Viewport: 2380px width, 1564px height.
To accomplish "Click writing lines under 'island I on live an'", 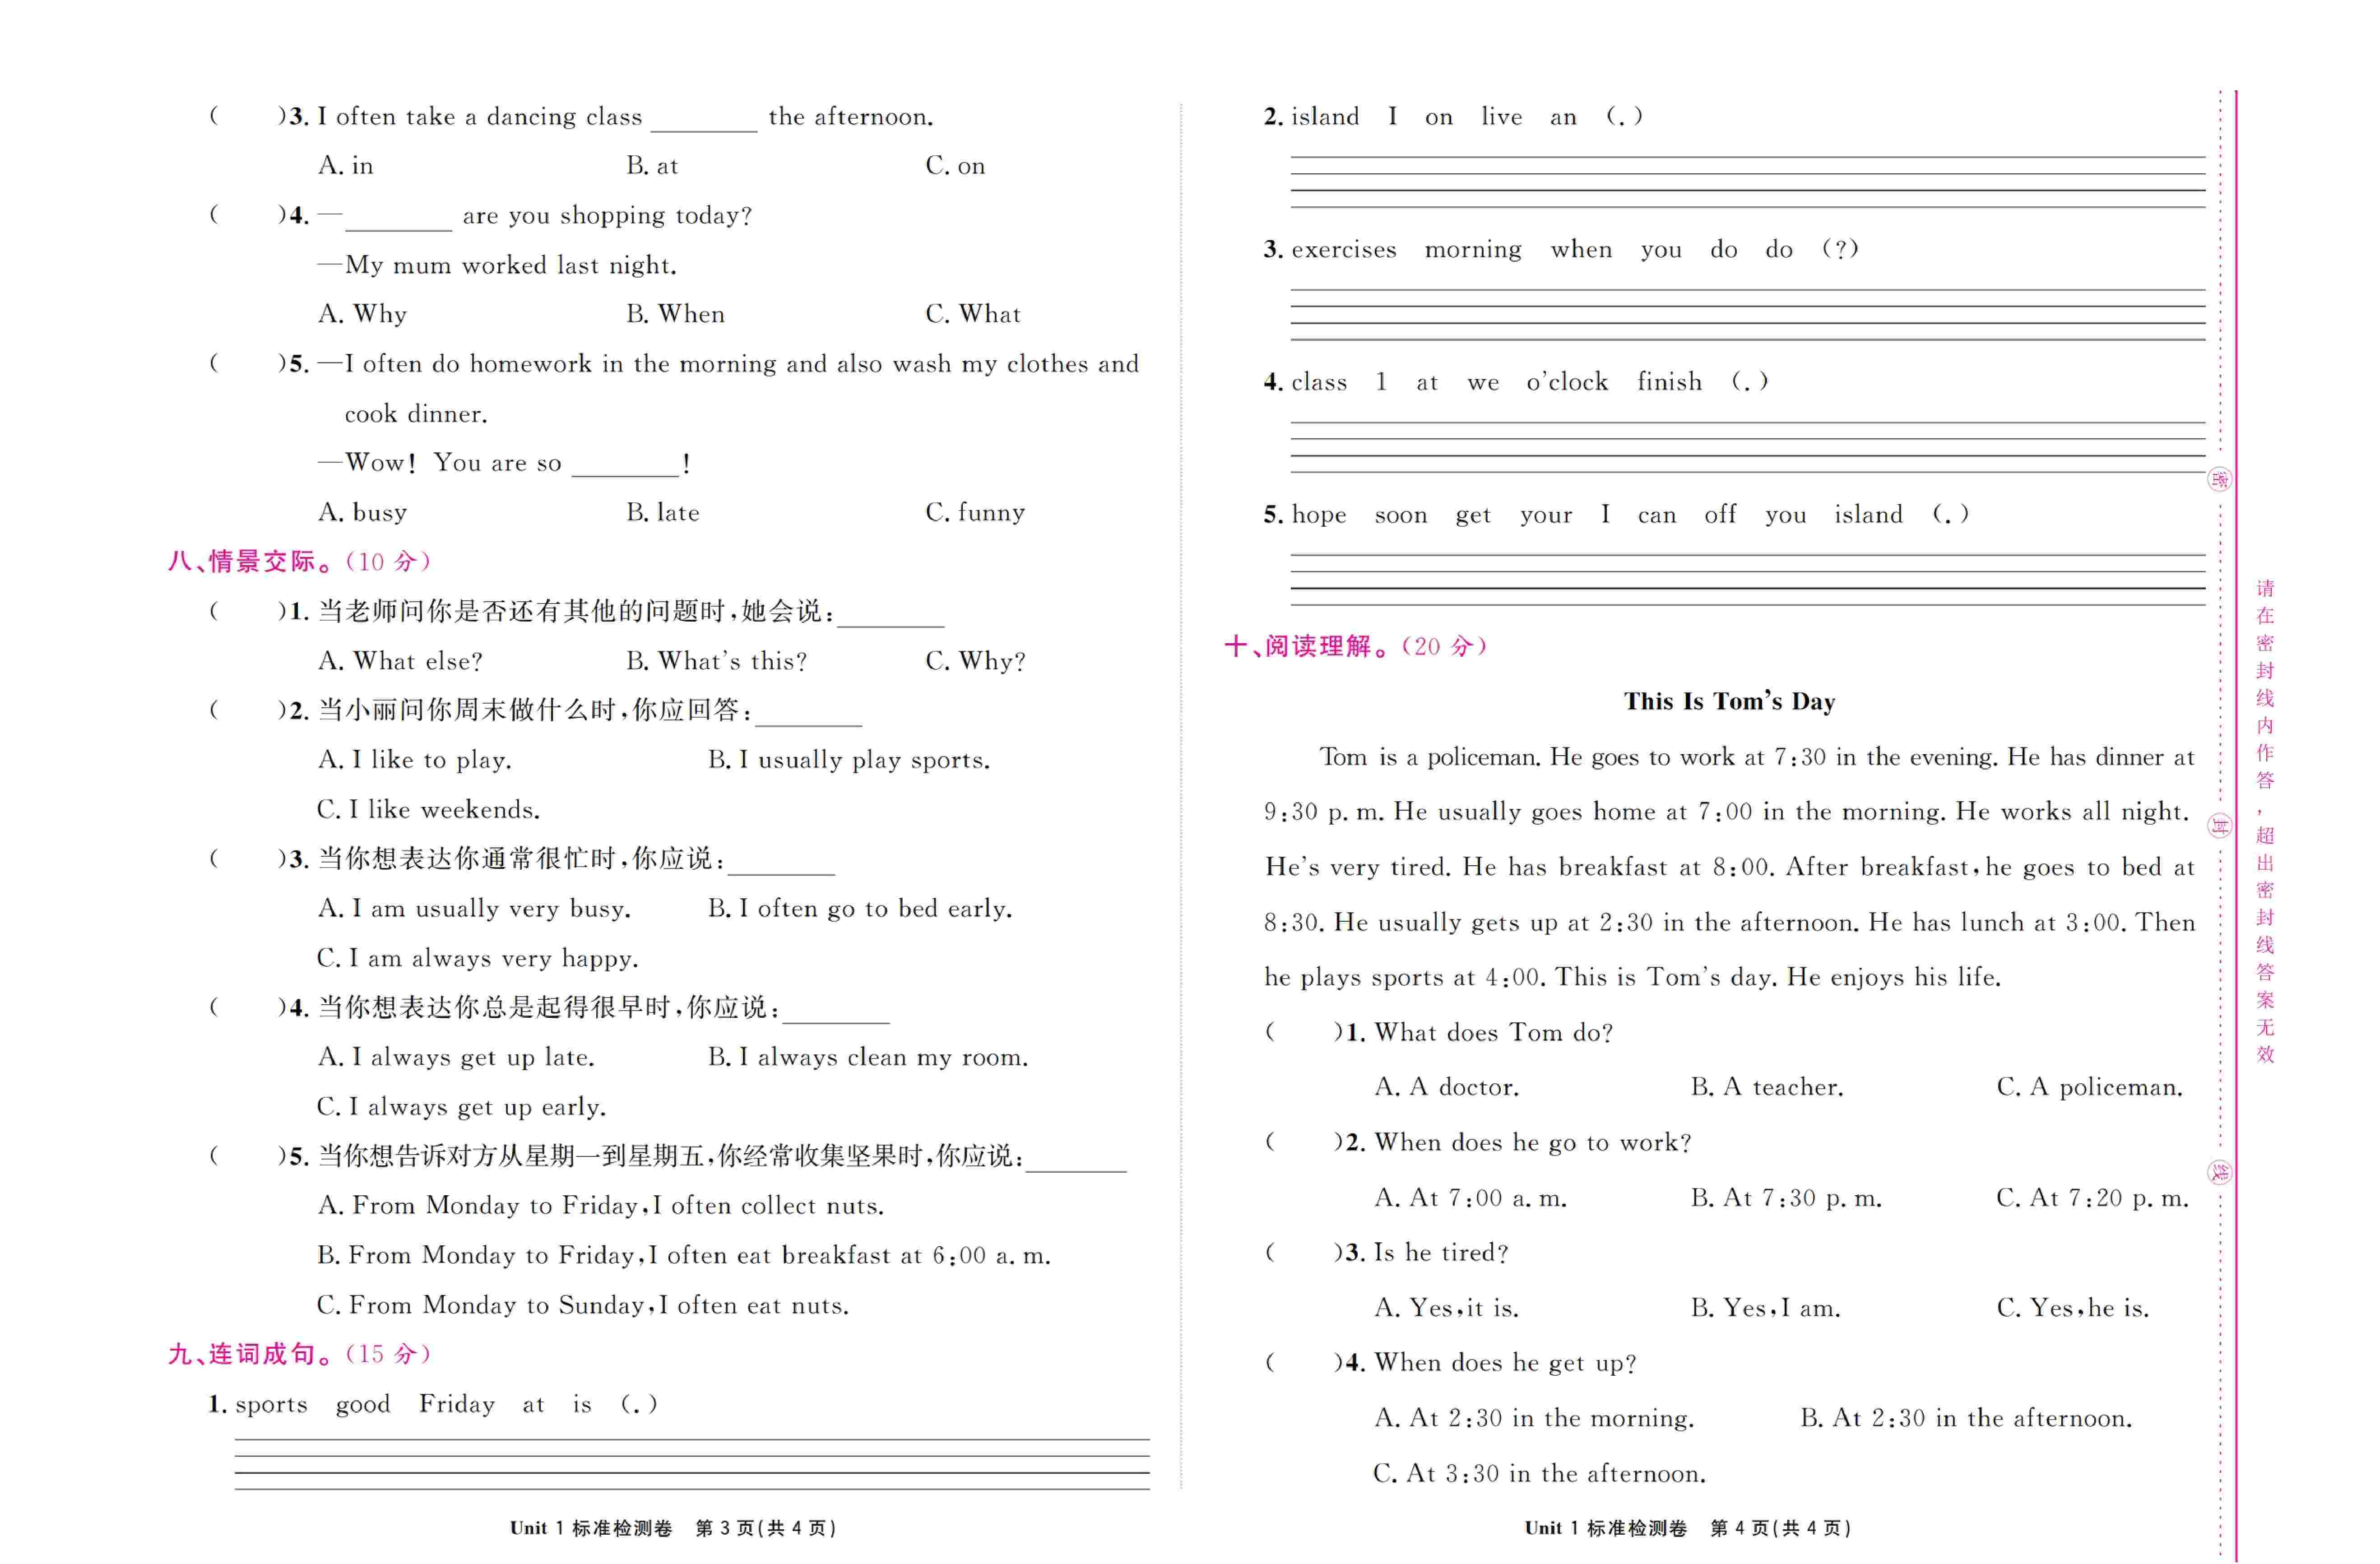I will [x=1748, y=182].
